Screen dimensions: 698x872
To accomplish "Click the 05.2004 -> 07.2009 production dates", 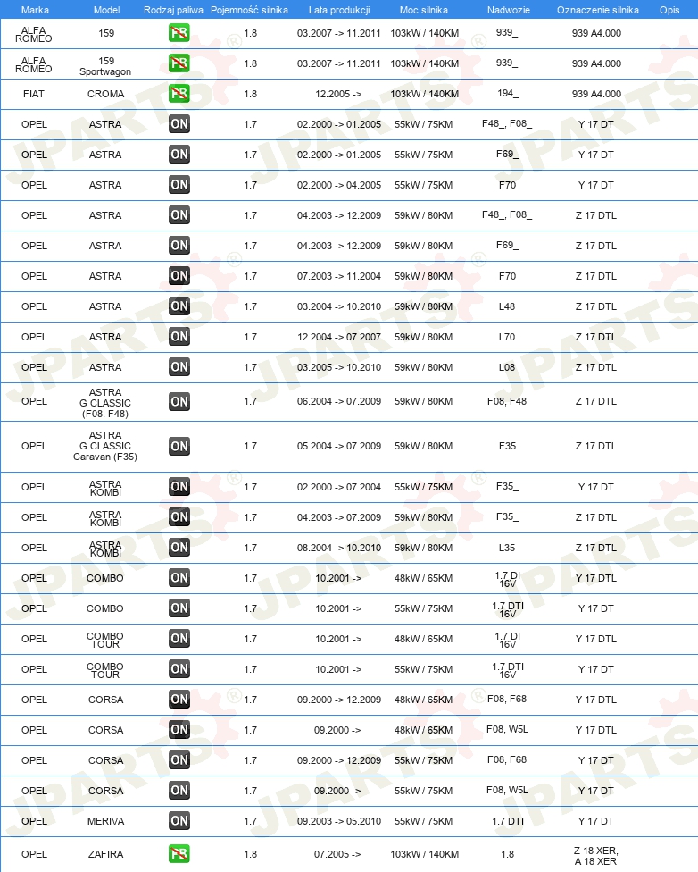I will click(x=339, y=446).
